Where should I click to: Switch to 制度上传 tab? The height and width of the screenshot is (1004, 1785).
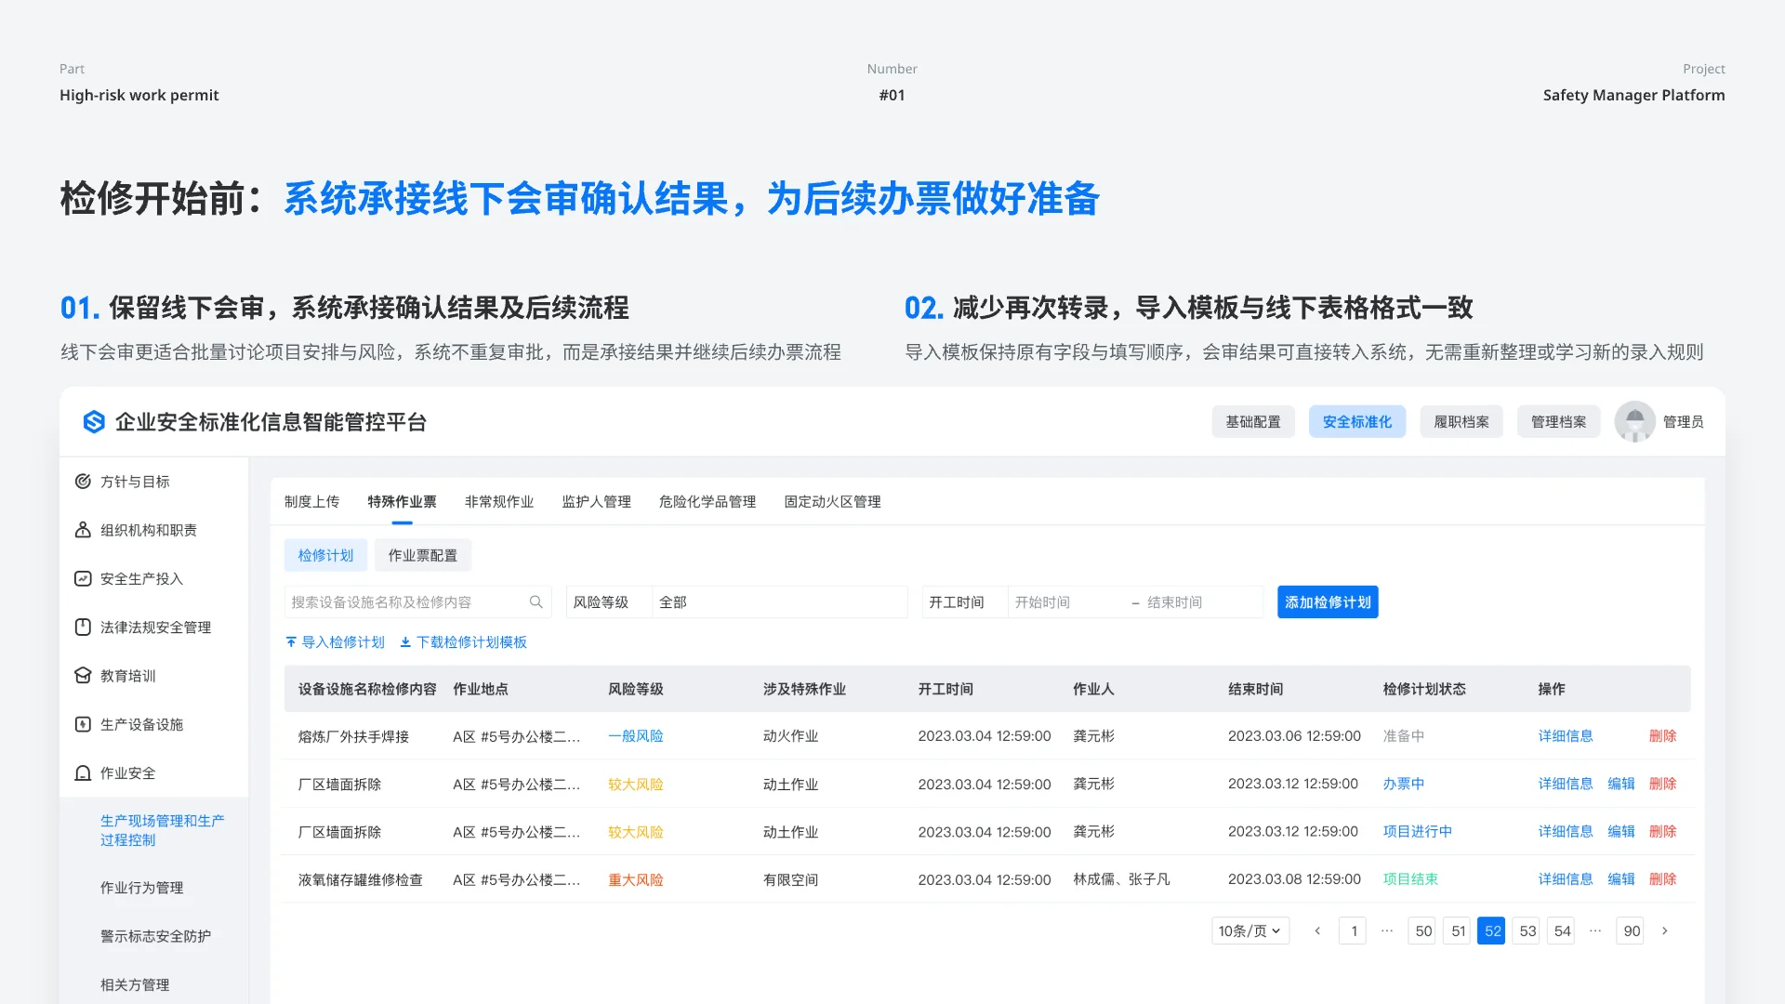click(311, 501)
